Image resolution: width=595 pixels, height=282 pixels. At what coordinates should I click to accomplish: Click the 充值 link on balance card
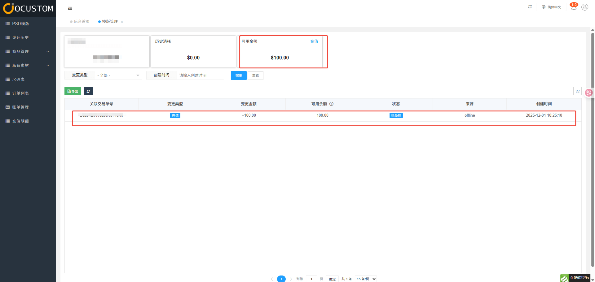(x=314, y=41)
